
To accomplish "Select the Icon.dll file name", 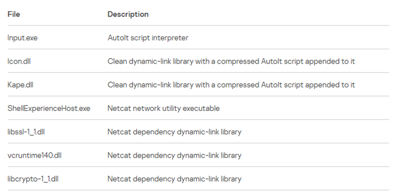I will [20, 61].
